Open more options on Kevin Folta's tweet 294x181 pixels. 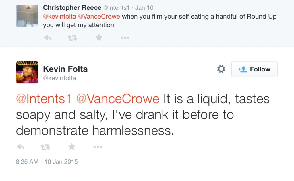(x=98, y=147)
